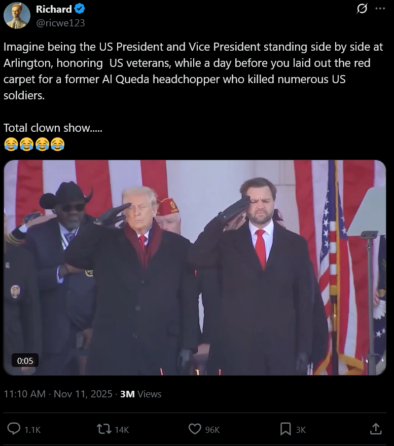Open Richard's profile avatar
394x446 pixels.
click(17, 16)
